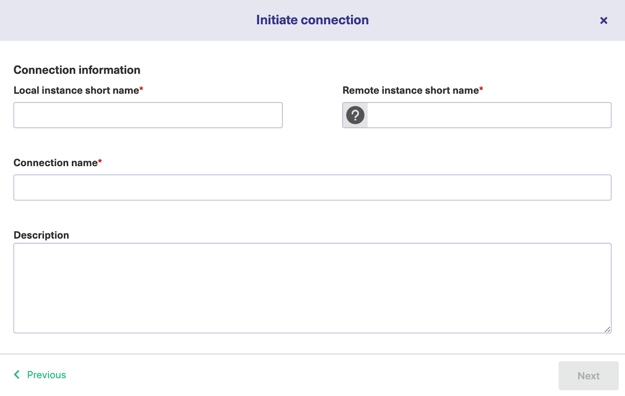
Task: Focus the Local instance short name field
Action: (x=148, y=115)
